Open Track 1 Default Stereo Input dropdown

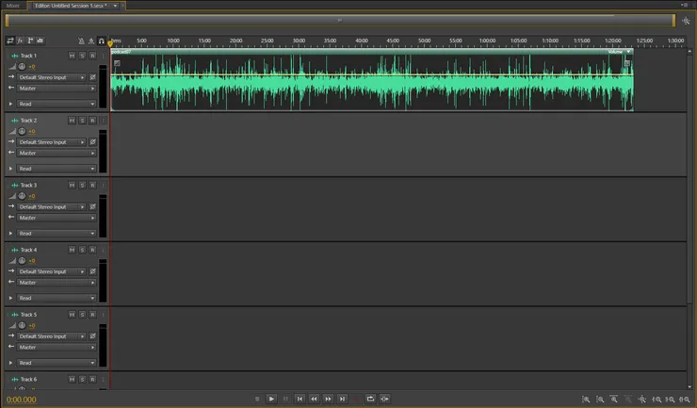click(52, 77)
